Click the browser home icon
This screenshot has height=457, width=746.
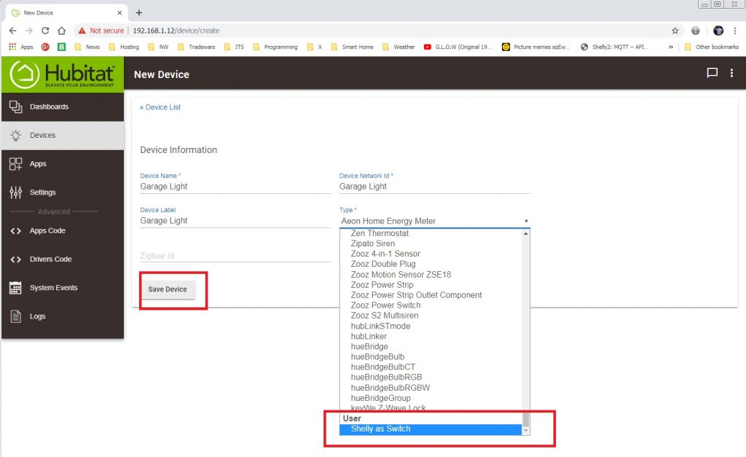click(x=61, y=31)
